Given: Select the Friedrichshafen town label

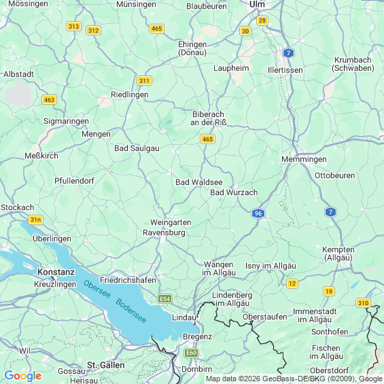Looking at the screenshot, I should click(128, 280).
